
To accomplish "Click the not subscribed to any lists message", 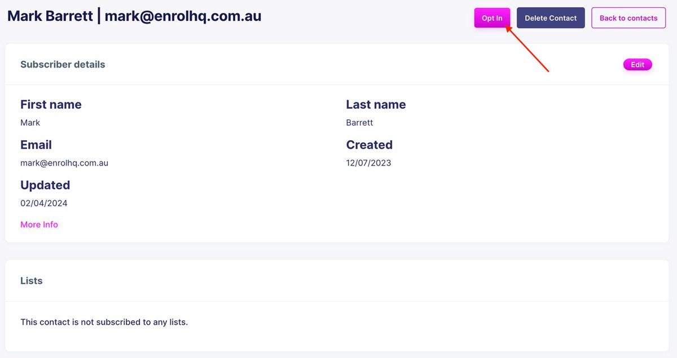I will click(104, 323).
